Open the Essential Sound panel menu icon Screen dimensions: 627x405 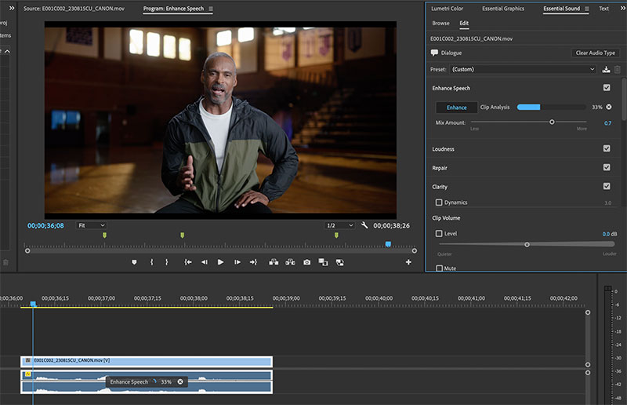coord(586,9)
